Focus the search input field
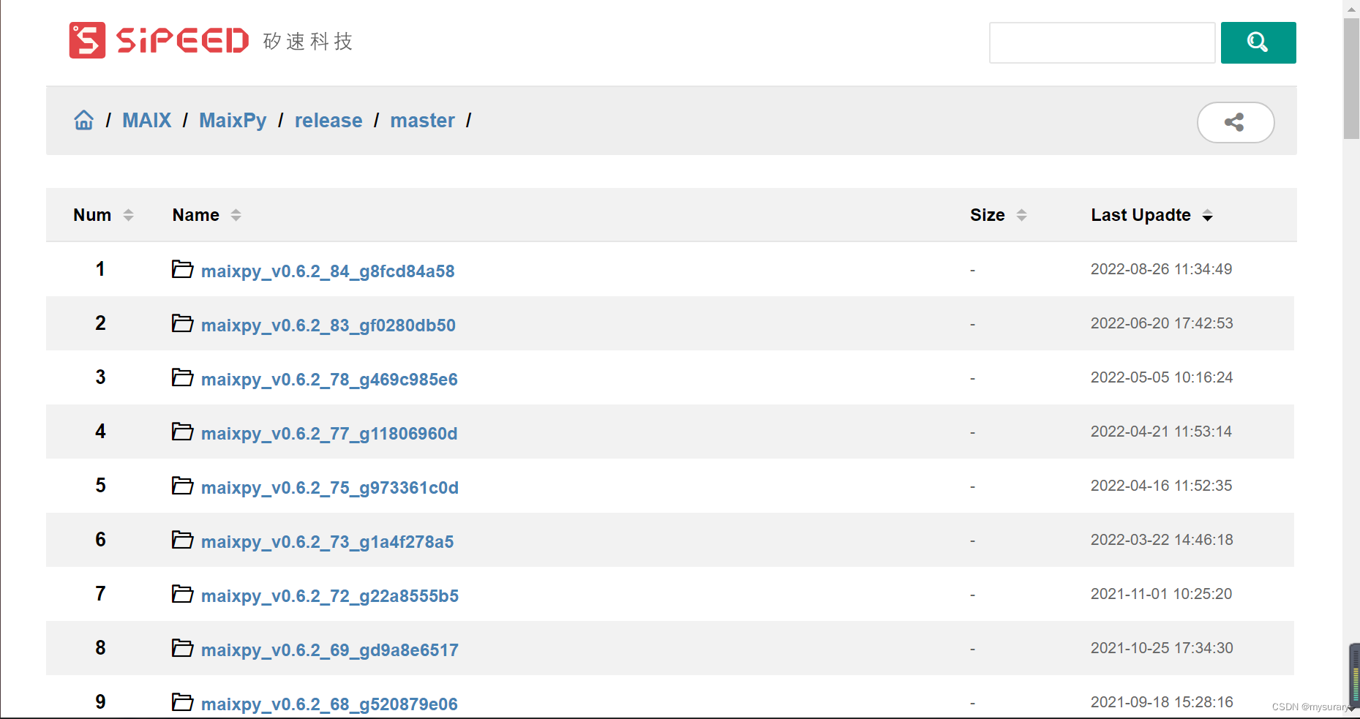The image size is (1360, 719). pos(1102,42)
